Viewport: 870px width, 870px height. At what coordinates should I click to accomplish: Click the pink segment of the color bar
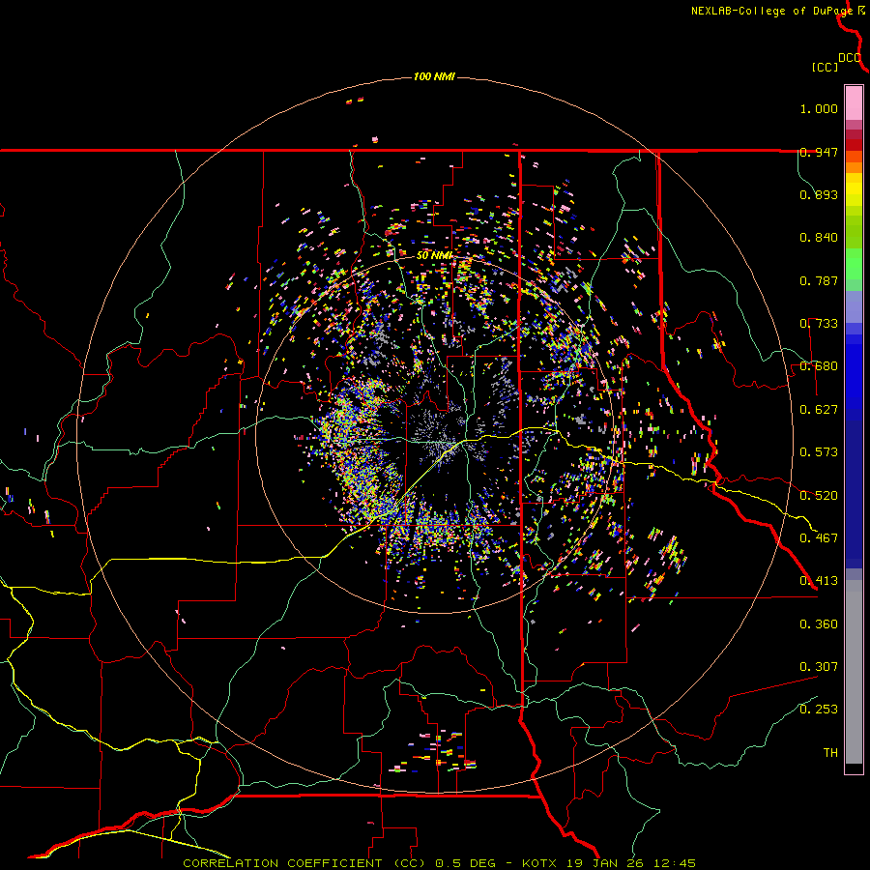click(854, 102)
